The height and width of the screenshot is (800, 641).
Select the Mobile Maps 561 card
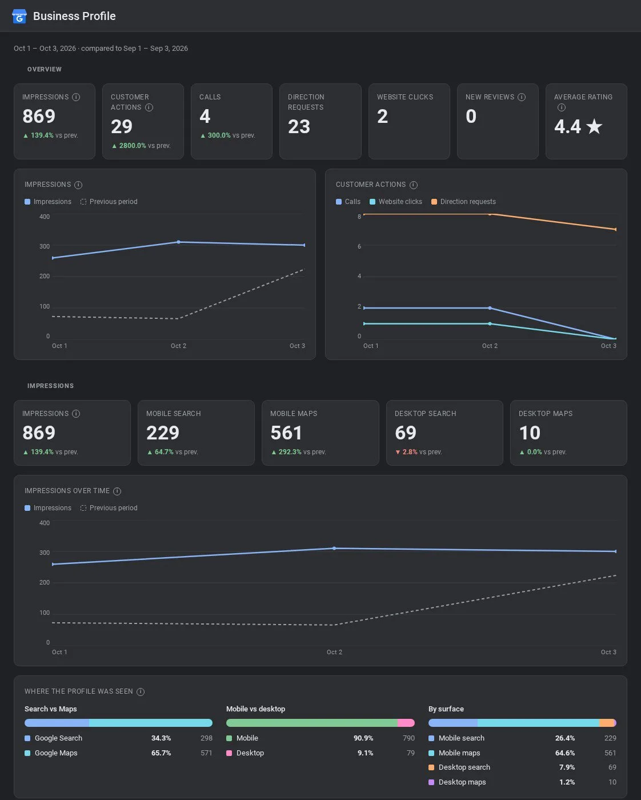pyautogui.click(x=320, y=433)
